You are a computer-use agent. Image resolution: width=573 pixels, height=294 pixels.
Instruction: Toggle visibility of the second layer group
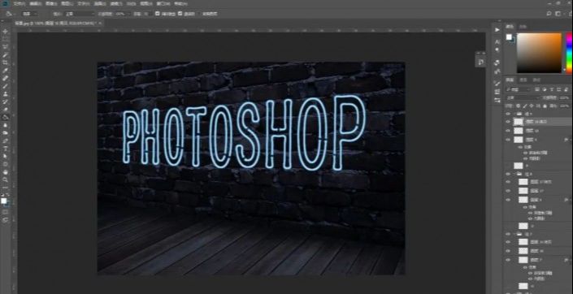coord(508,175)
